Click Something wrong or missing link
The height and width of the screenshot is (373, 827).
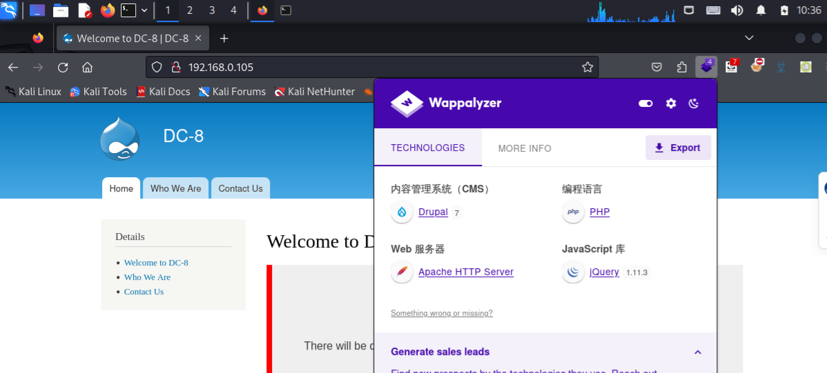[x=441, y=313]
